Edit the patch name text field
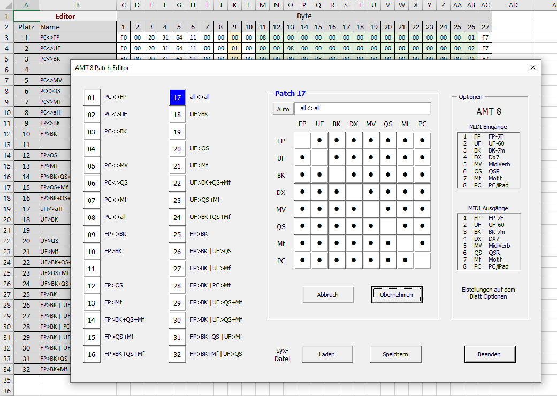Viewport: 557px width, 396px height. coord(362,109)
